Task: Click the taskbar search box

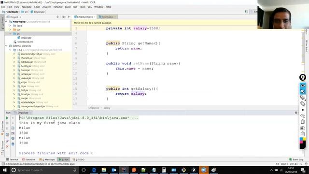Action: pyautogui.click(x=44, y=170)
